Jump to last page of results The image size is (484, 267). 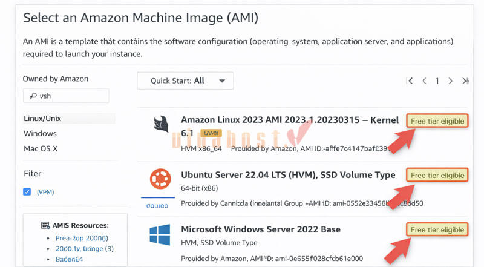pos(465,81)
